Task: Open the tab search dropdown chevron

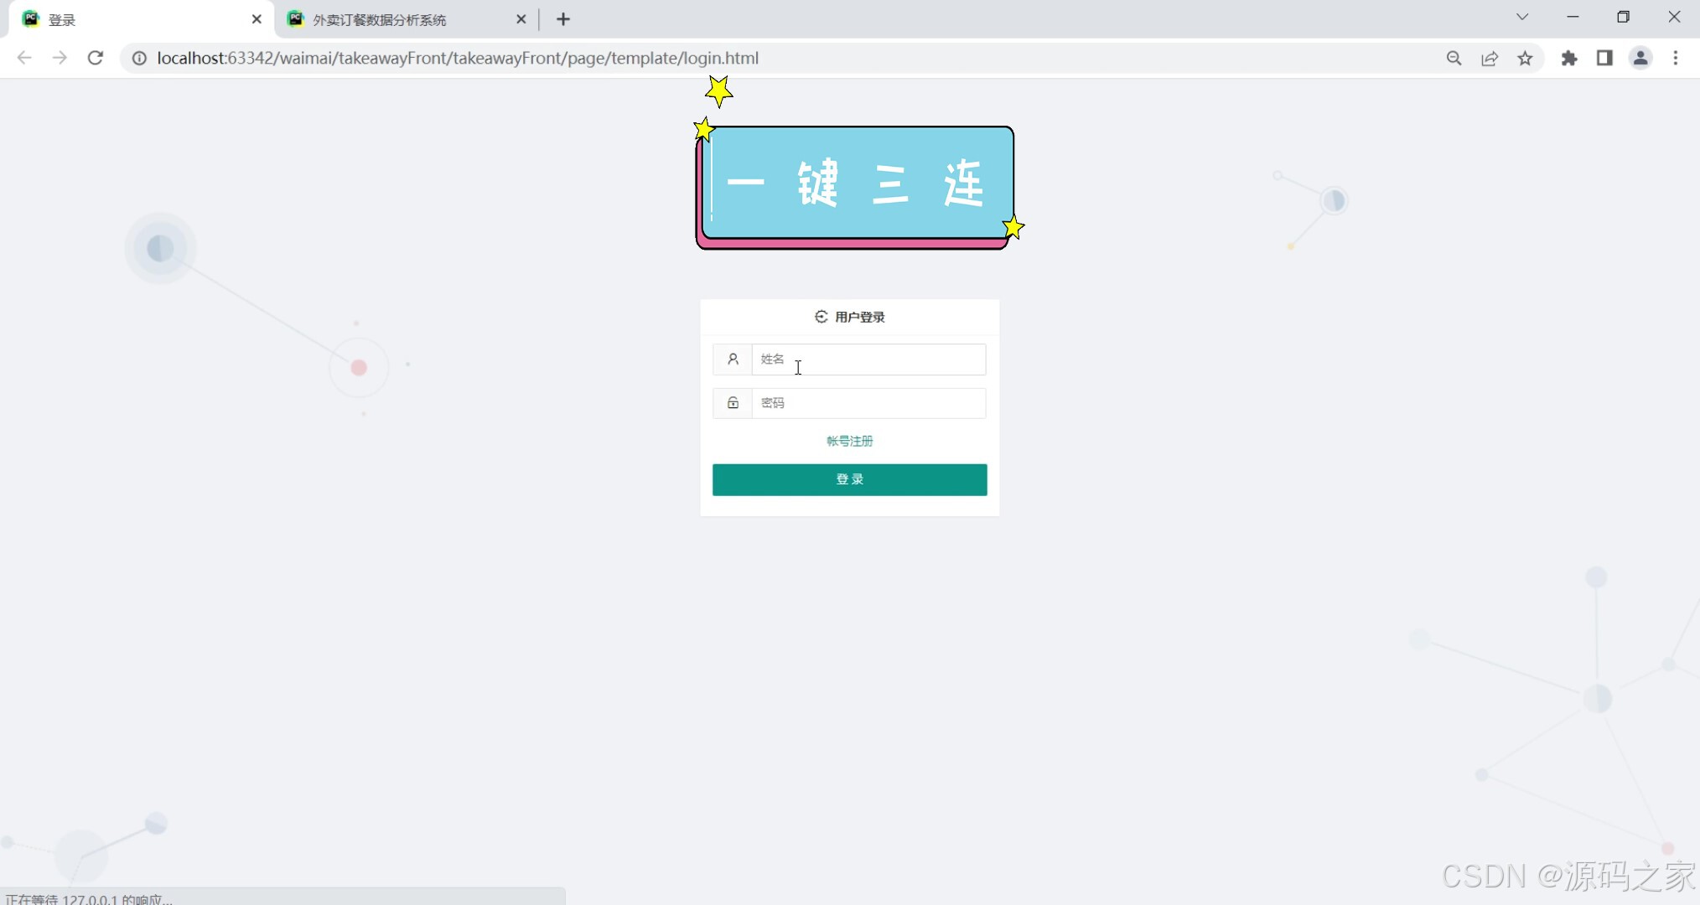Action: pyautogui.click(x=1522, y=17)
